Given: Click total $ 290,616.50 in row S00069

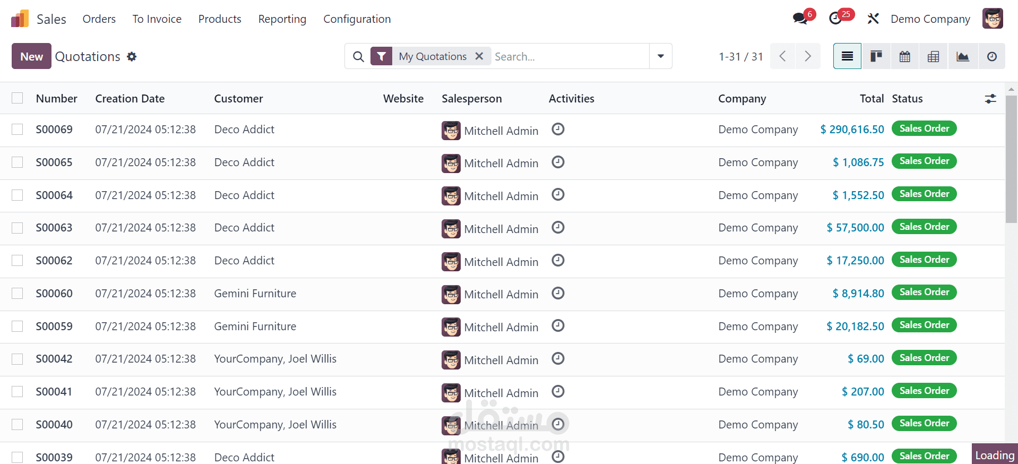Looking at the screenshot, I should [x=852, y=130].
